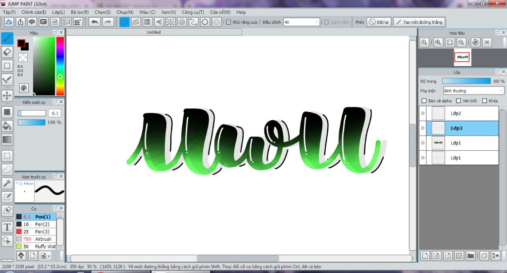Select the Dot/line pen tool

click(7, 80)
